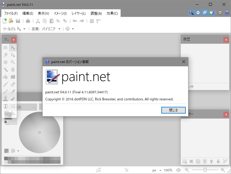Open the Settings gear icon
The width and height of the screenshot is (231, 174).
pos(220,13)
